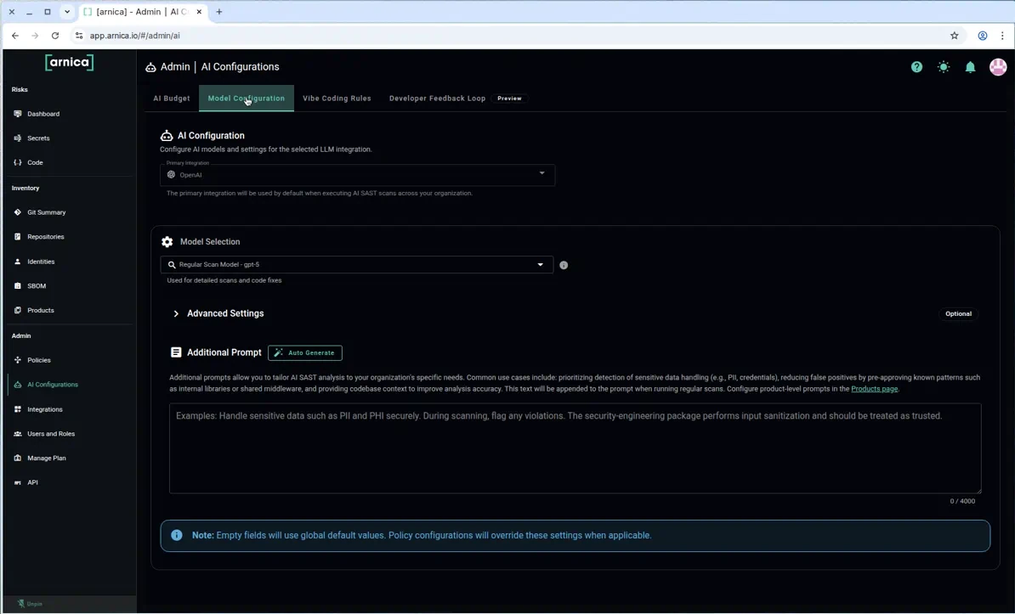Toggle the light/dark theme sun icon
The image size is (1015, 614).
point(944,66)
